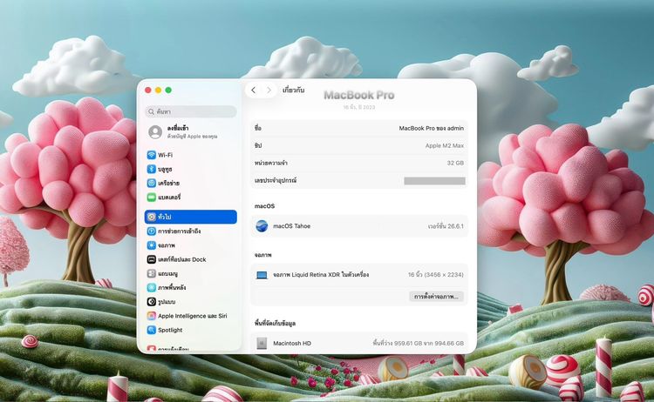The width and height of the screenshot is (654, 402).
Task: Click the หน่วยความจำ row label
Action: pos(270,163)
